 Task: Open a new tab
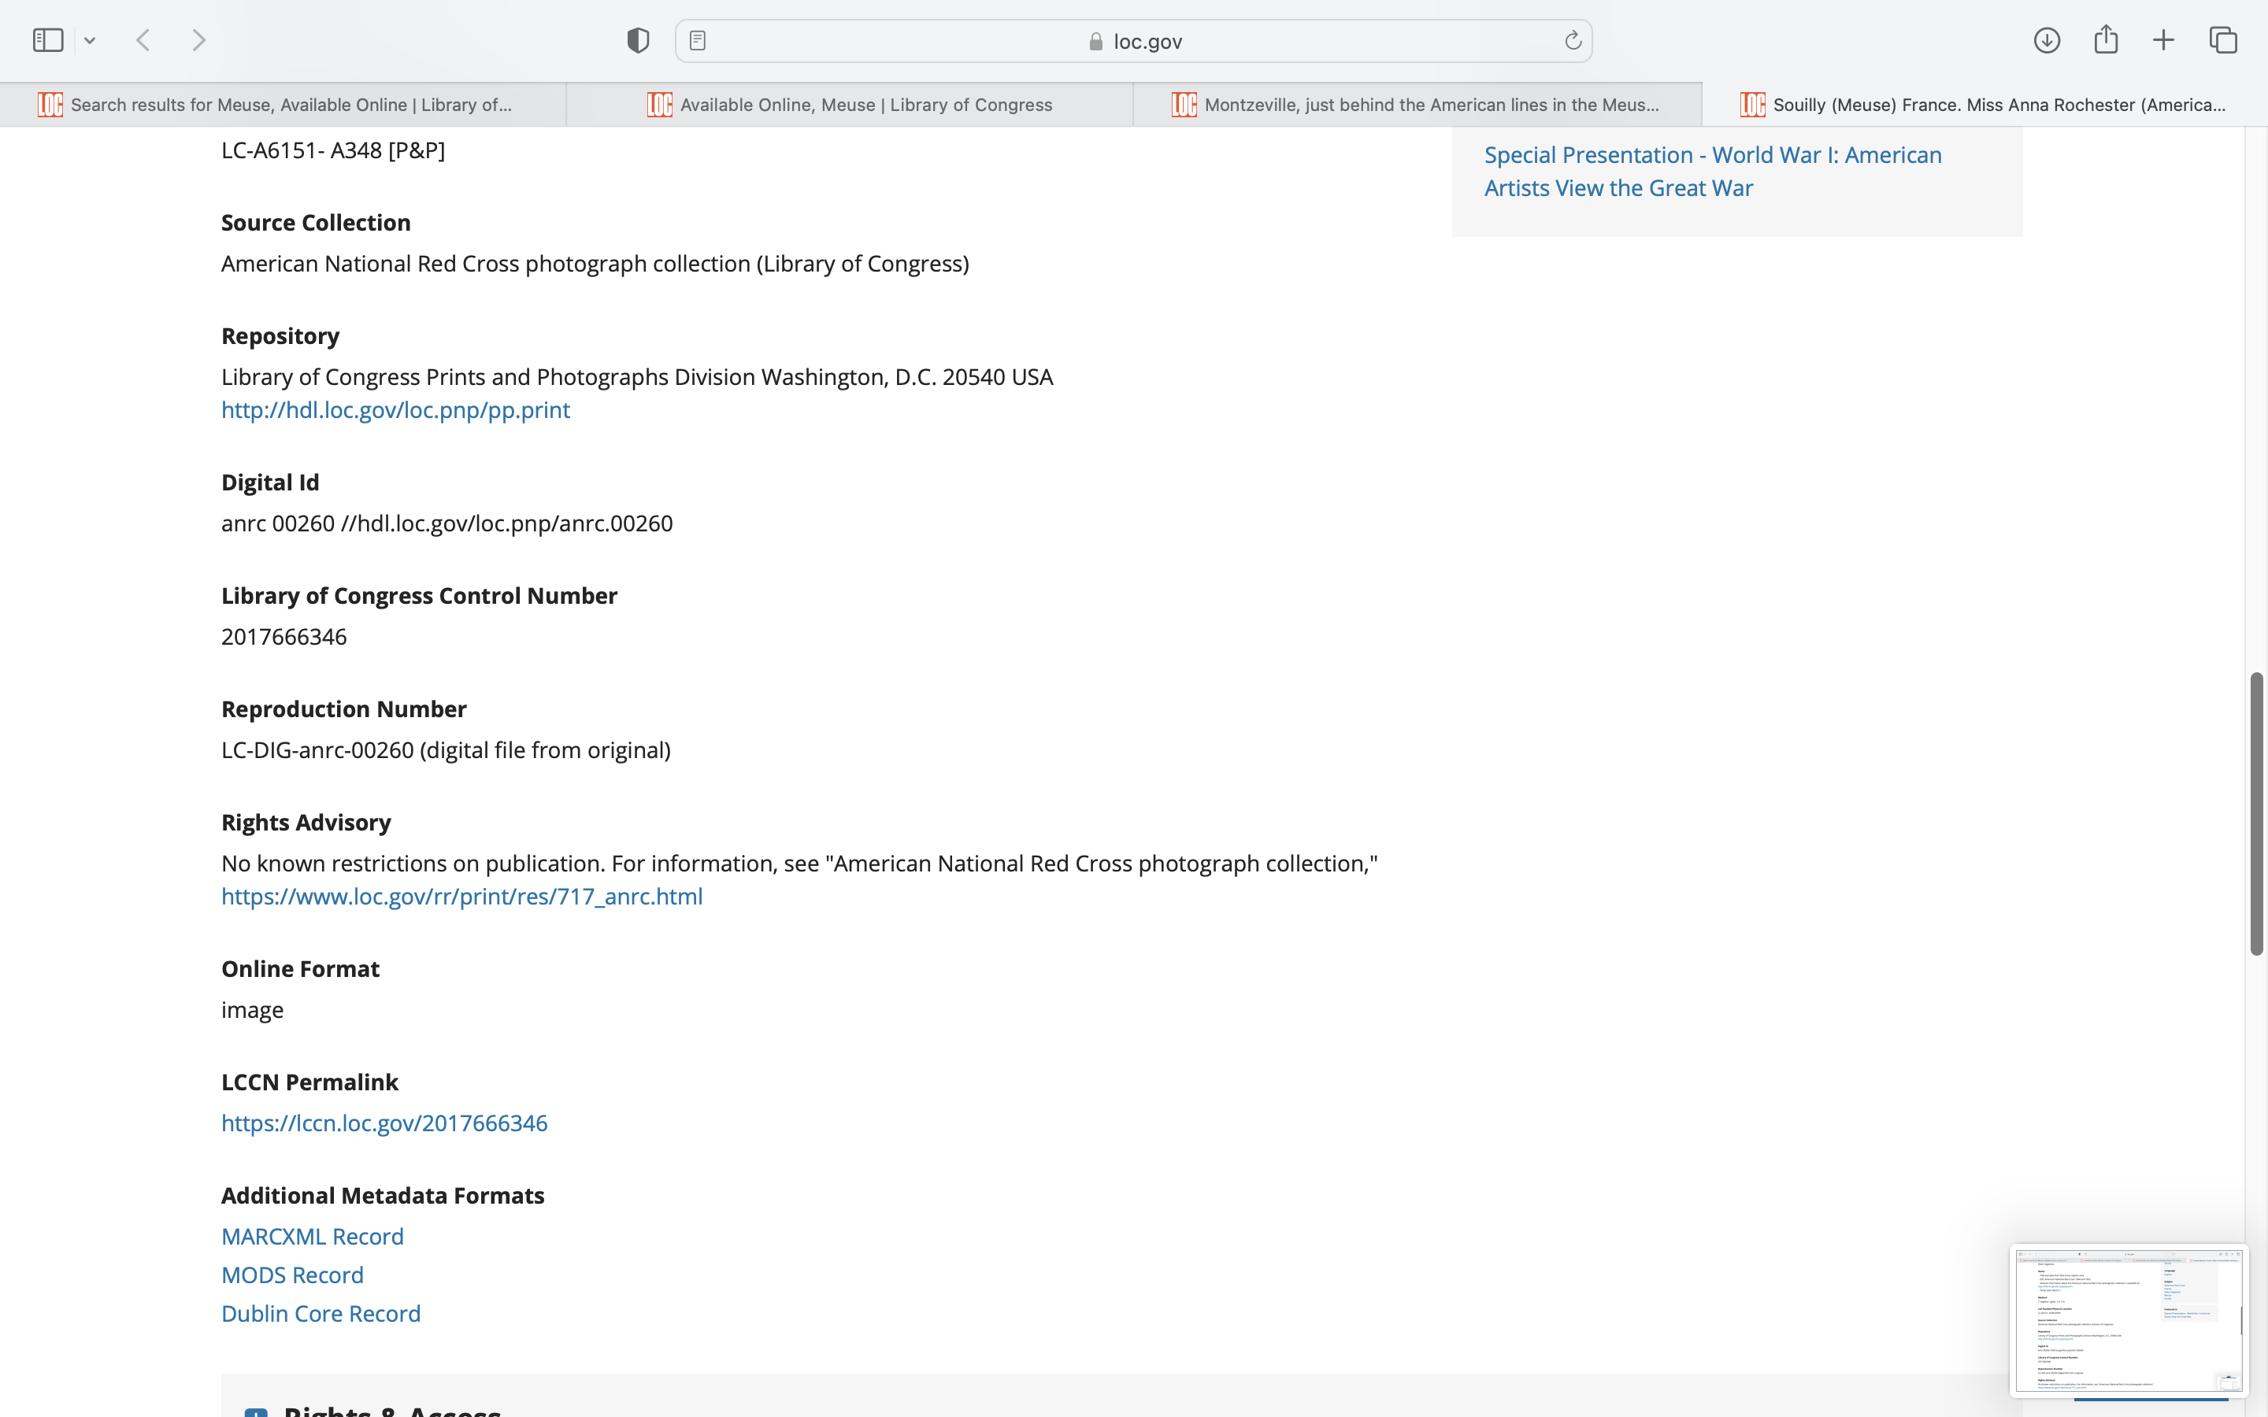(x=2163, y=40)
